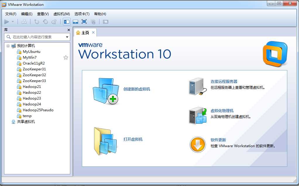The height and width of the screenshot is (186, 299).
Task: Close the 库 library panel
Action: pyautogui.click(x=69, y=30)
